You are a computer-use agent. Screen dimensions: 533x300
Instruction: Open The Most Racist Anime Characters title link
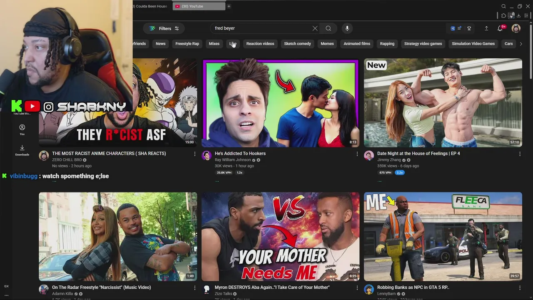click(109, 153)
